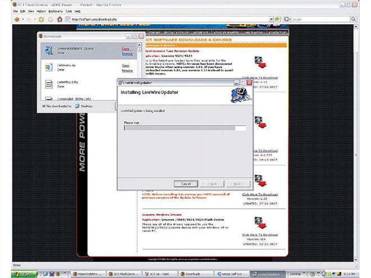
Task: Open the Firefox Bookmarks menu
Action: click(56, 11)
